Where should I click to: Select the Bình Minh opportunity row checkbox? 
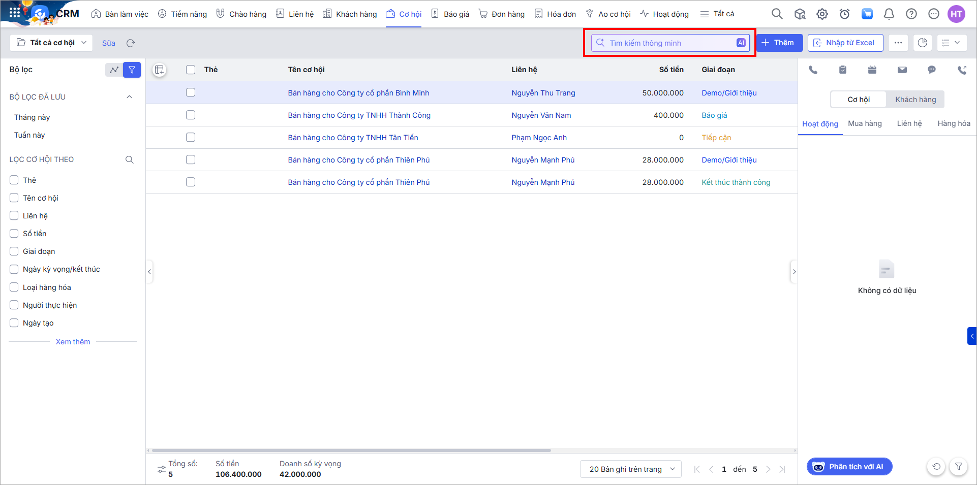point(191,92)
